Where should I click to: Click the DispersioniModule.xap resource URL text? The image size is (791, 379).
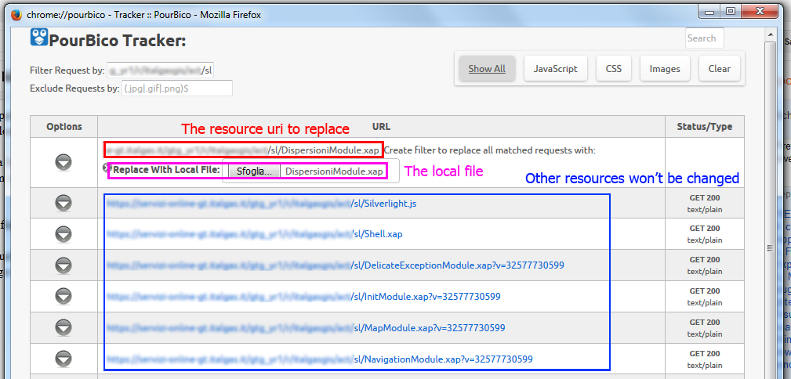244,150
